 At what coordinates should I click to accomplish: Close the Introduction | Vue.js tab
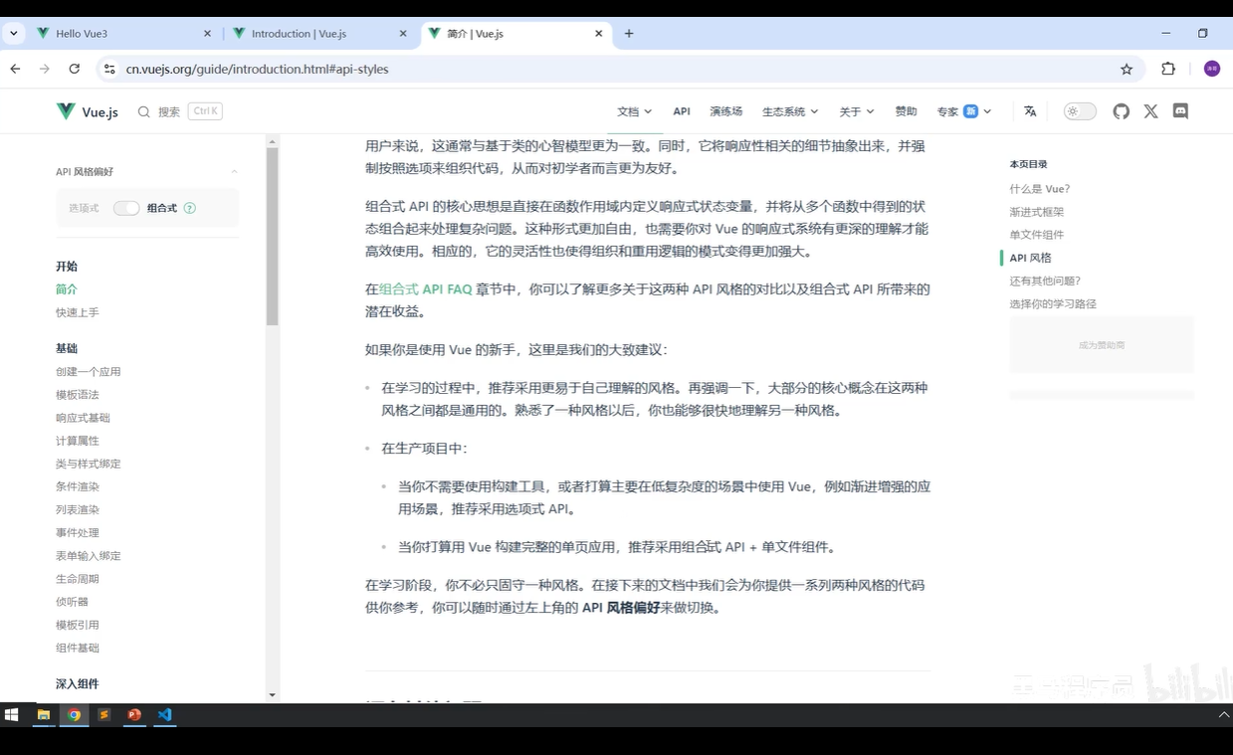tap(403, 33)
